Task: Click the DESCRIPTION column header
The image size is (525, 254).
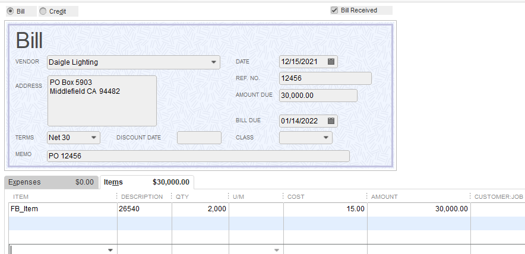Action: point(142,197)
